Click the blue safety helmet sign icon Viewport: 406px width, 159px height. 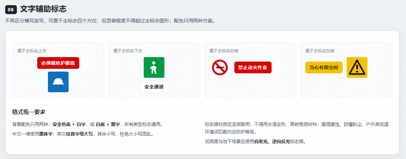pos(58,82)
